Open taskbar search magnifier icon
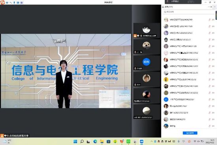Image resolution: width=217 pixels, height=145 pixels. [x=82, y=141]
